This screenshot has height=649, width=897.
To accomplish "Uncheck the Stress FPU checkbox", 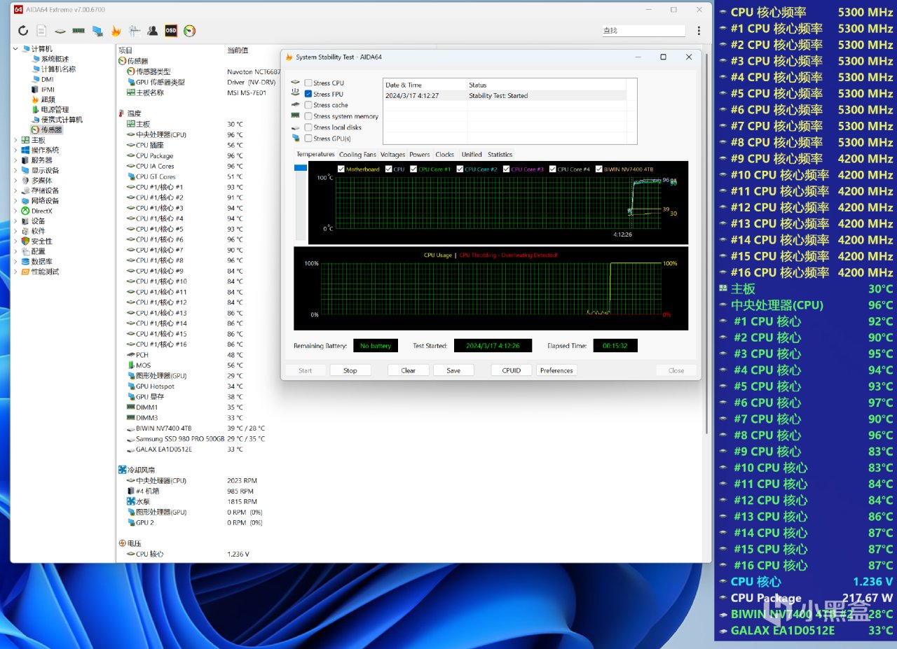I will click(308, 95).
